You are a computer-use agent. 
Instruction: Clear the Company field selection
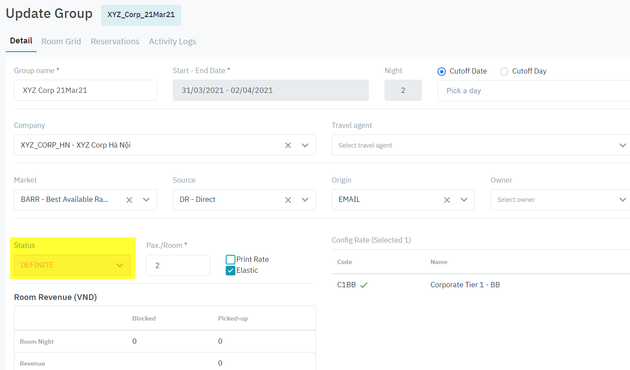click(288, 145)
